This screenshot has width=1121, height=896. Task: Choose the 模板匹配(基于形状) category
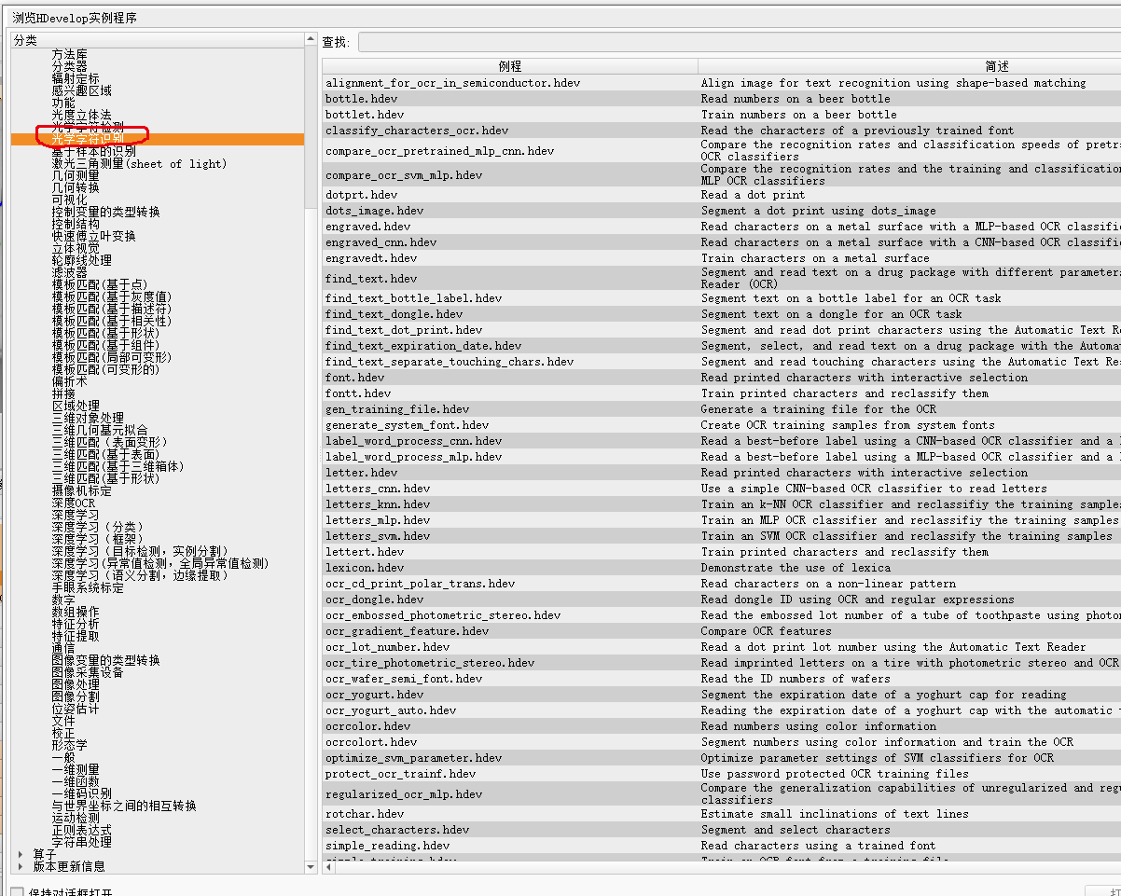[x=105, y=334]
